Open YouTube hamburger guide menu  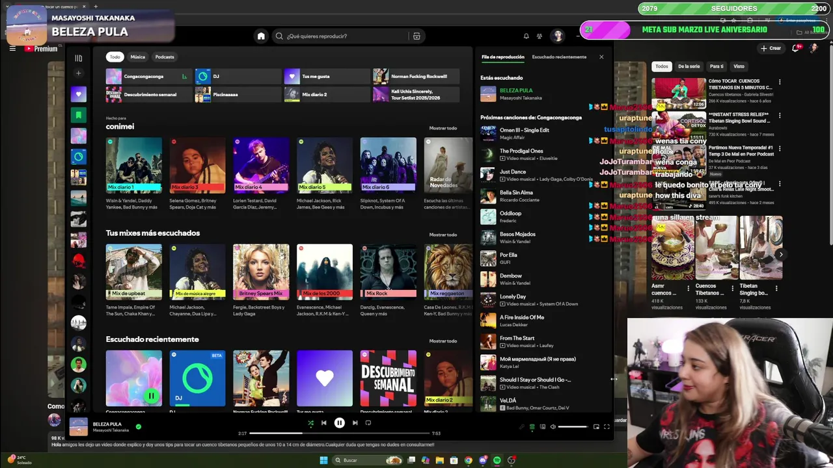coord(12,48)
